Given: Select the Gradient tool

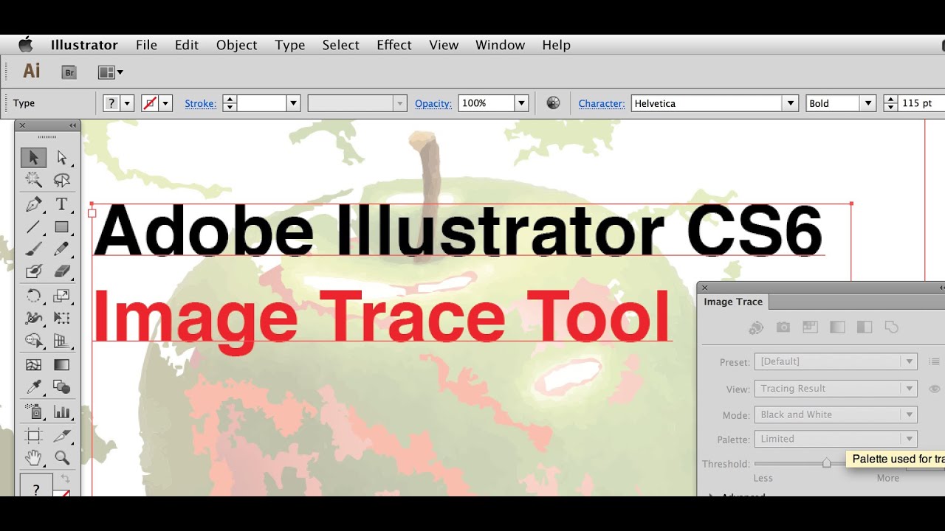Looking at the screenshot, I should click(62, 364).
